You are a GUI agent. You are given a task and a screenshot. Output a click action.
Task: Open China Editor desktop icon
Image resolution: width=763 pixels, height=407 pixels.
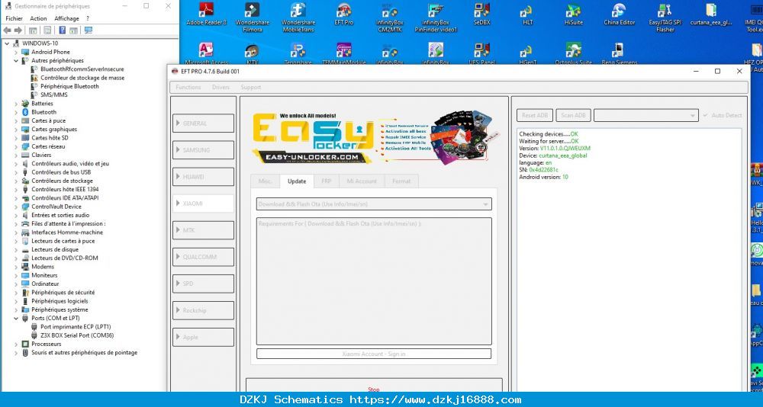coord(620,14)
